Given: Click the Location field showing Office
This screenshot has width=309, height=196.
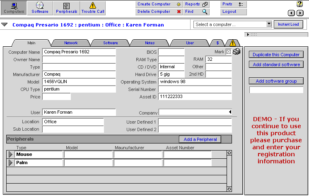Looking at the screenshot, I should (73, 122).
